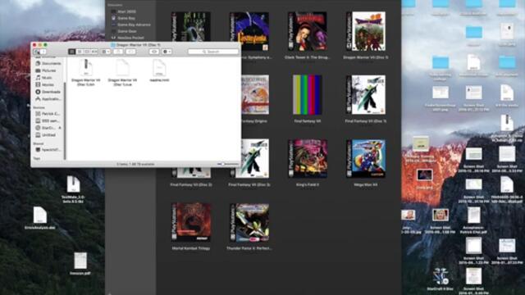Select the StarCraft II Disc desktop icon
Viewport: 525px width, 295px height.
pyautogui.click(x=440, y=279)
